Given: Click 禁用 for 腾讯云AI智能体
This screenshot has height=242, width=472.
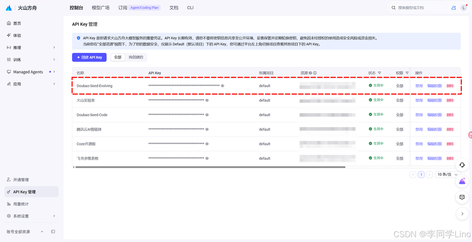Looking at the screenshot, I should tap(419, 129).
